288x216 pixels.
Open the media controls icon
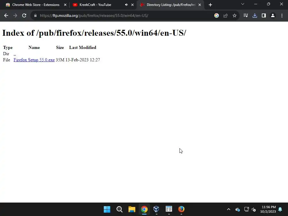coord(246,16)
